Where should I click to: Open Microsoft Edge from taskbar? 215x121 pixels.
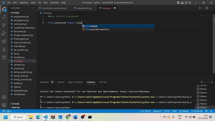pyautogui.click(x=38, y=117)
